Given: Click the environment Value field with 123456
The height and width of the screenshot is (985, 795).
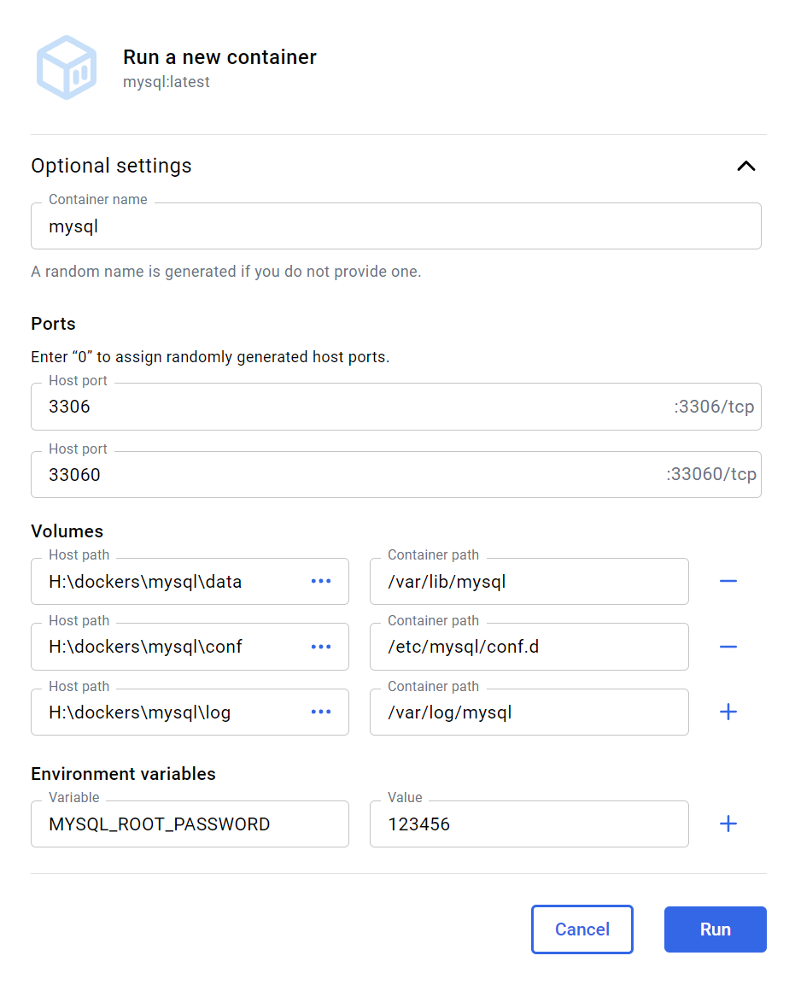Looking at the screenshot, I should [x=529, y=824].
